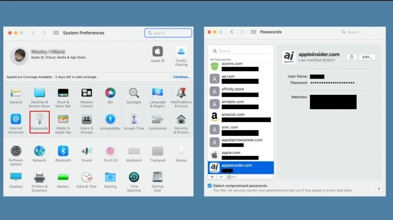Open General preferences

pos(16,96)
